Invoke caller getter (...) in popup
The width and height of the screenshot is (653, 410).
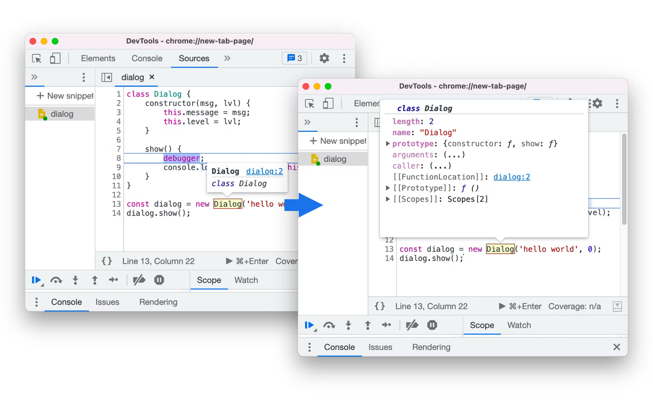coord(440,166)
